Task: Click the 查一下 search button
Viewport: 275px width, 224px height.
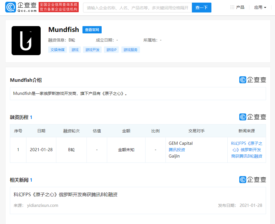Action: point(202,8)
